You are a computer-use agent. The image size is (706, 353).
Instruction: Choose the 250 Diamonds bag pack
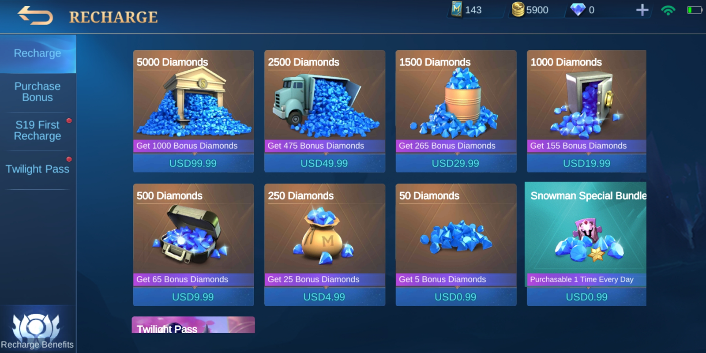tap(325, 245)
